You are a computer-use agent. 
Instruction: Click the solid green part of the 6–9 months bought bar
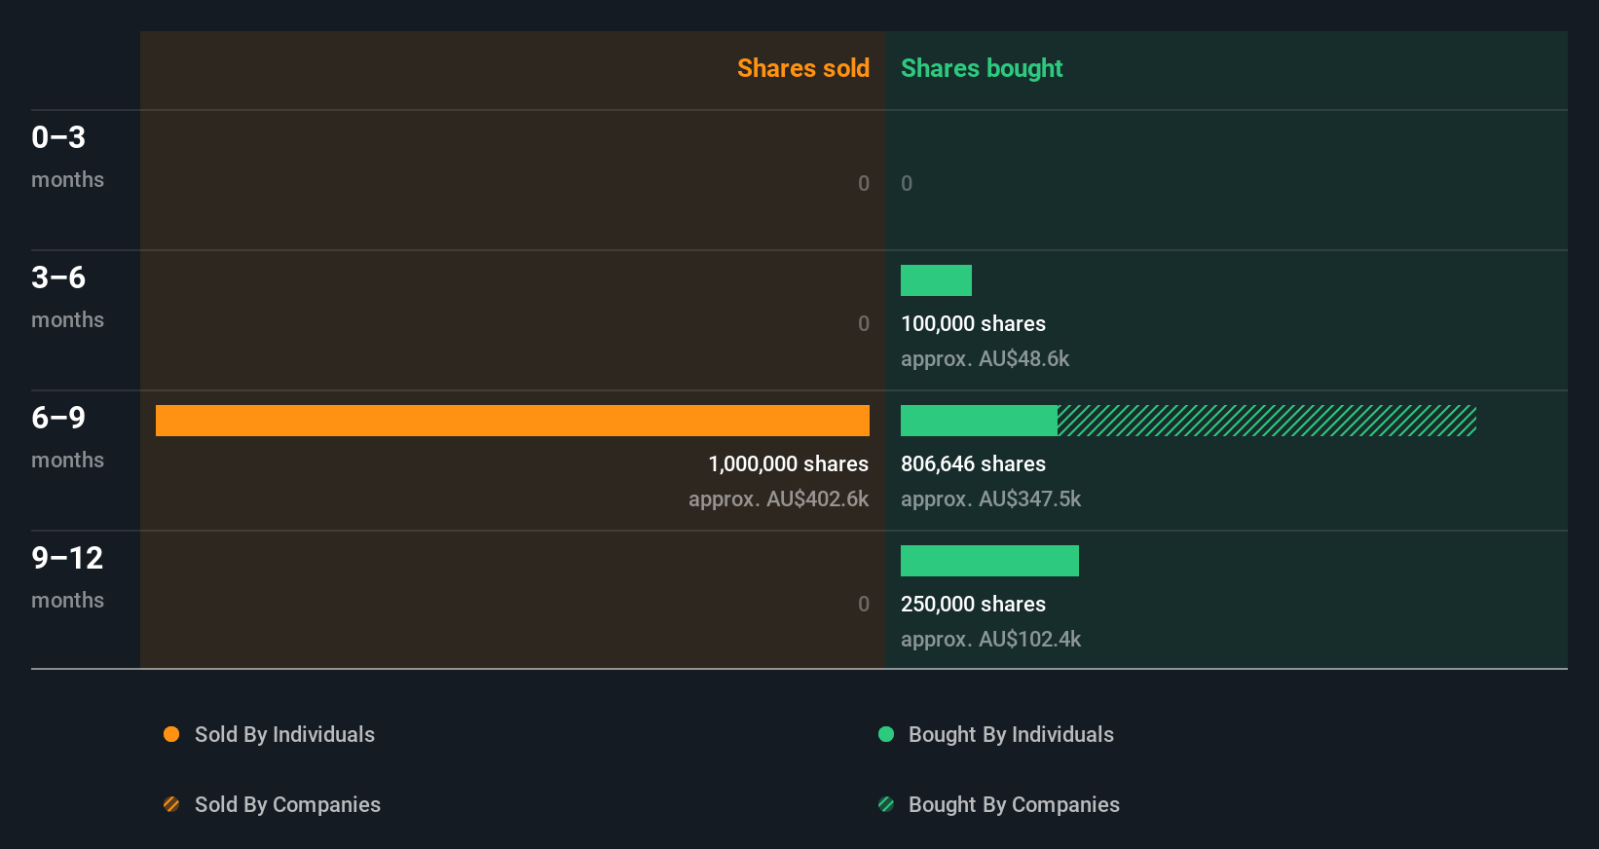pyautogui.click(x=979, y=421)
